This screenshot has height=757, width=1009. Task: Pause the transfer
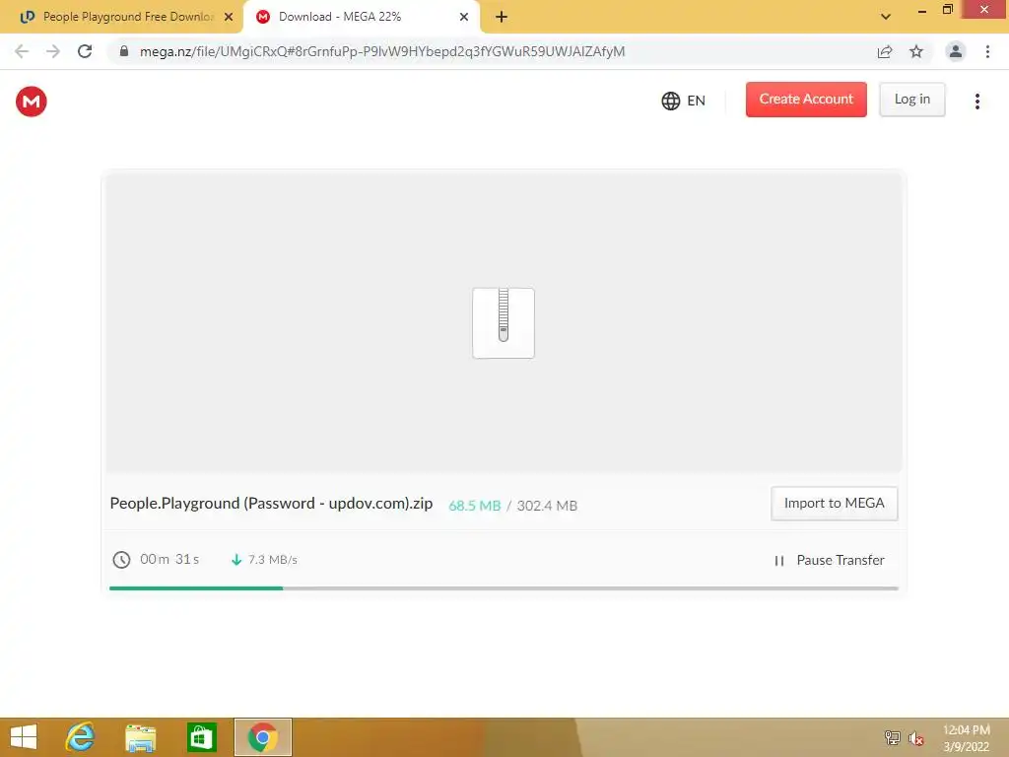click(829, 560)
